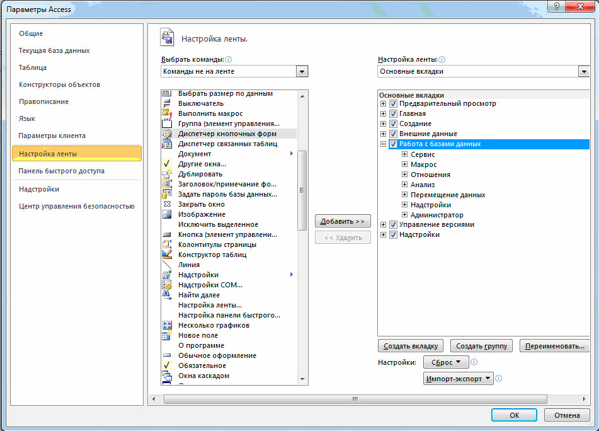Click the Обязательное checkmark icon
This screenshot has height=431, width=599.
[166, 365]
